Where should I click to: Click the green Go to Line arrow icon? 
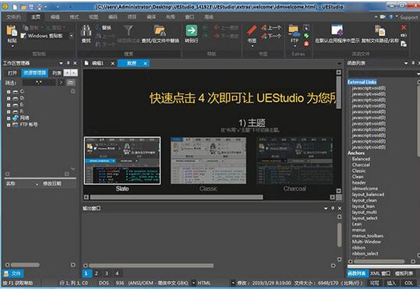192,30
